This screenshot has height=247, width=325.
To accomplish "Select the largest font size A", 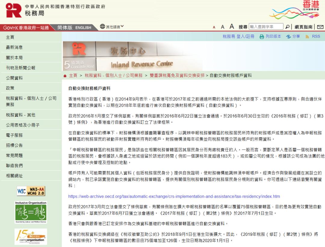I will tap(232, 26).
